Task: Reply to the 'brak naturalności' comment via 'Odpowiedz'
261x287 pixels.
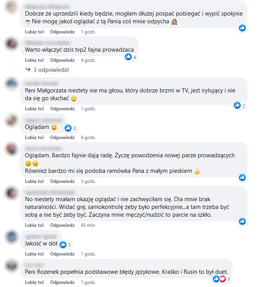Action: pos(63,225)
